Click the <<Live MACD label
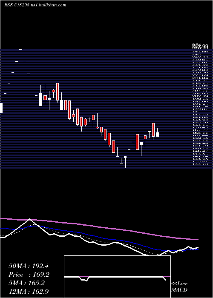 pyautogui.click(x=179, y=287)
